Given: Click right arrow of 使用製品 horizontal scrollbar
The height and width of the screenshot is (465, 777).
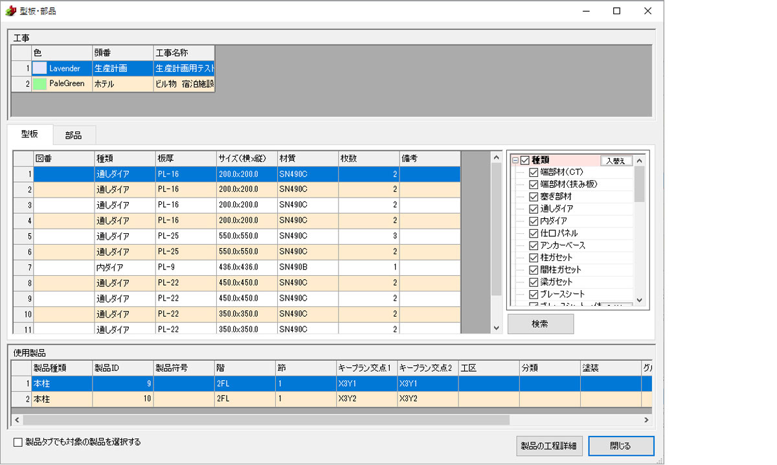Looking at the screenshot, I should pyautogui.click(x=646, y=420).
